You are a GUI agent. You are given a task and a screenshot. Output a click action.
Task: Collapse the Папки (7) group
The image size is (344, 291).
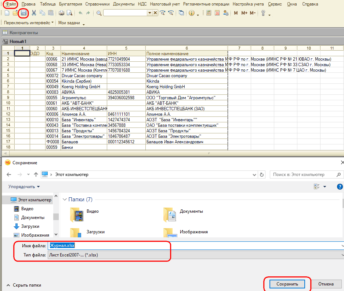click(x=65, y=200)
